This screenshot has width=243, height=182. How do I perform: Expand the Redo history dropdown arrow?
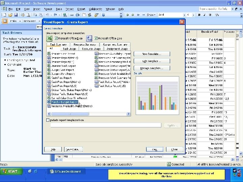[x=59, y=15]
